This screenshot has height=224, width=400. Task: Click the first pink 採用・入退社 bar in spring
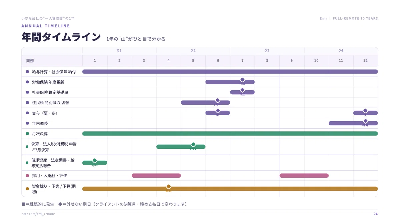coord(156,176)
